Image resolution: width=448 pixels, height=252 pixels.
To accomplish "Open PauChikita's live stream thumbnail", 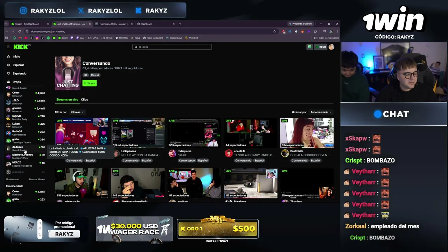I will [x=307, y=133].
